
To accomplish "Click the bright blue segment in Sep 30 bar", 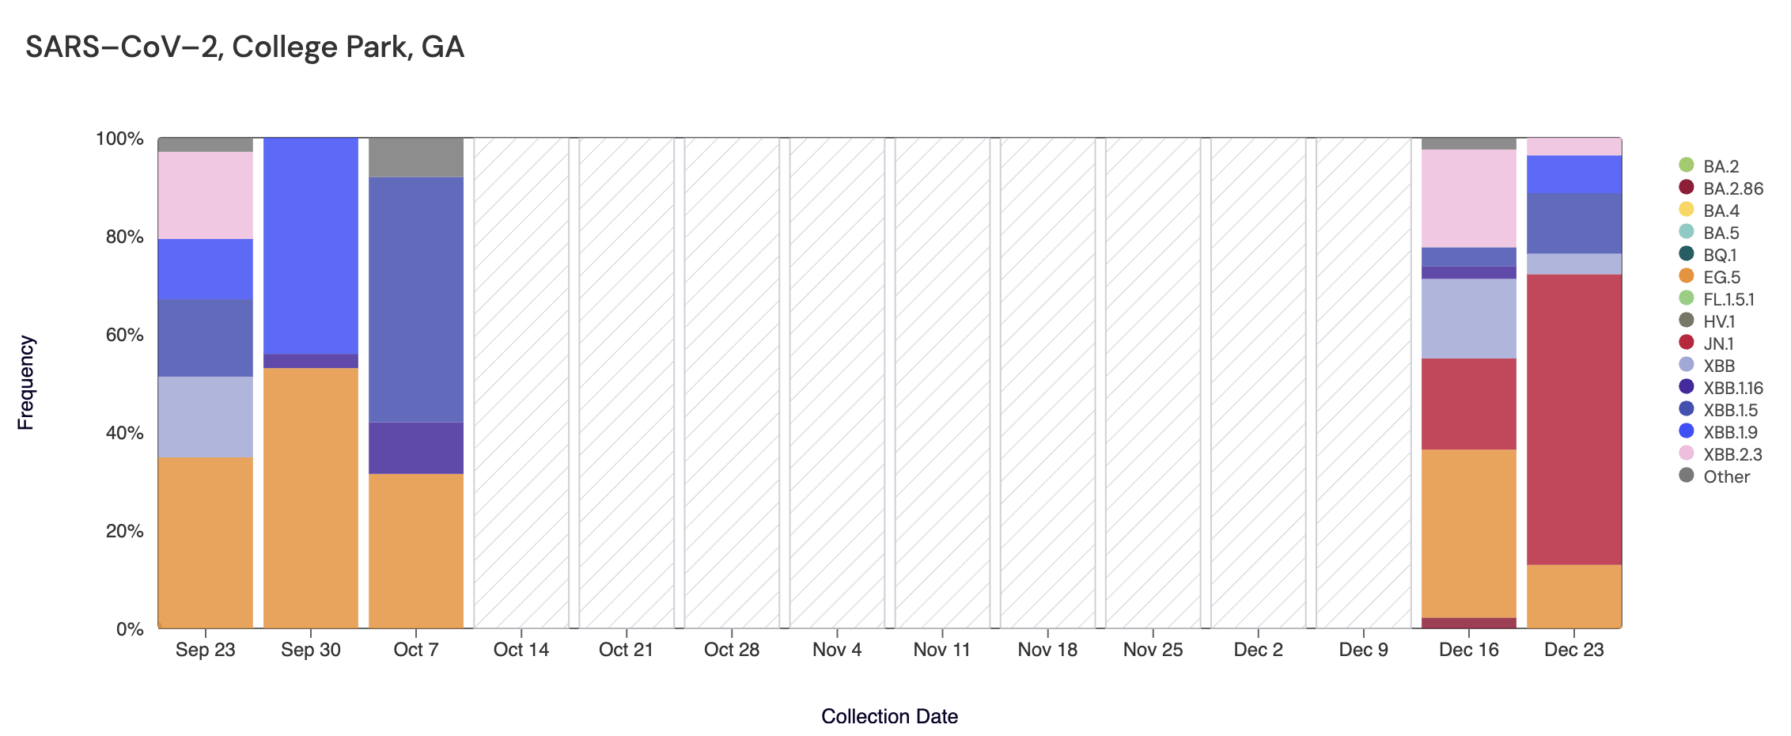I will [x=311, y=245].
